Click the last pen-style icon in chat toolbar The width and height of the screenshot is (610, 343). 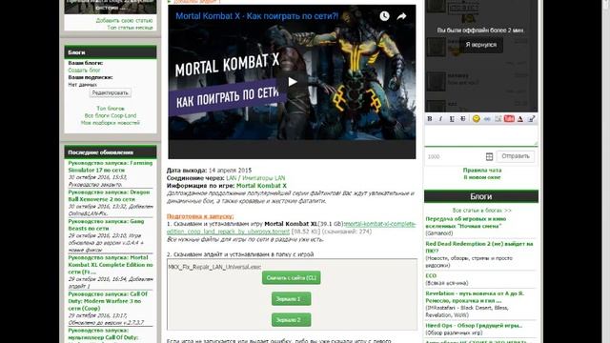point(532,118)
